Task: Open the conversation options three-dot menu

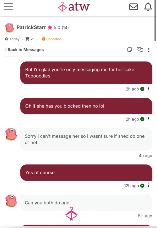Action: coord(149,50)
